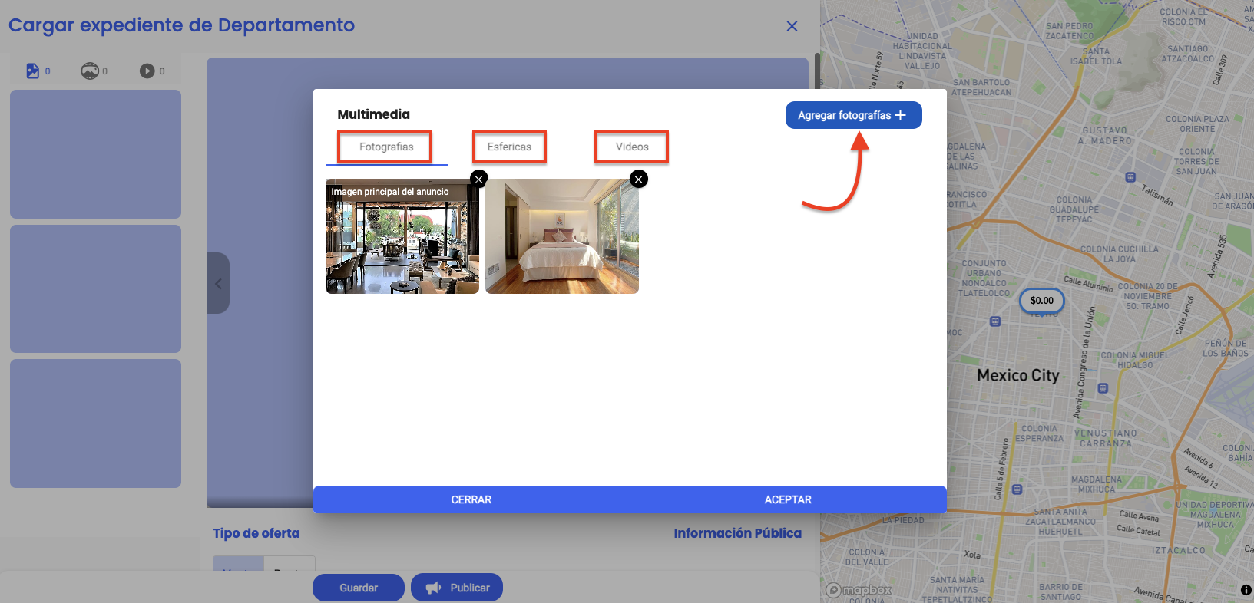Click the Mapbox logo

pyautogui.click(x=859, y=590)
